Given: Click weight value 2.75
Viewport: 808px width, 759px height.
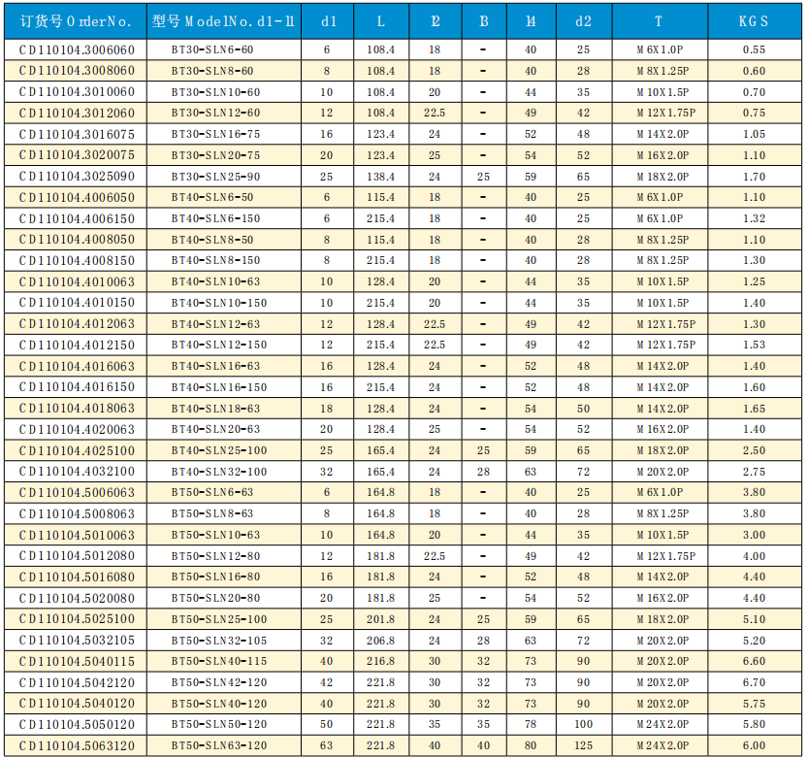Looking at the screenshot, I should pyautogui.click(x=754, y=472).
